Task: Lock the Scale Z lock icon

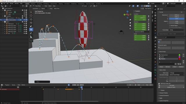Action: tap(149, 40)
